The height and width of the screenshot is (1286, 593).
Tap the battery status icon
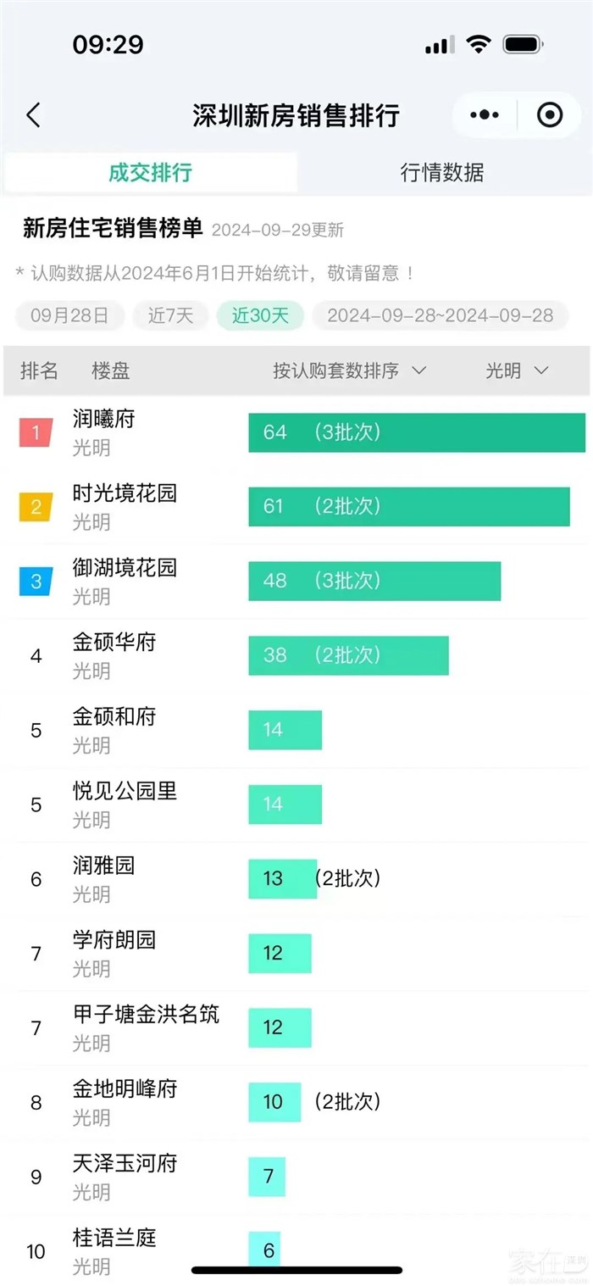click(523, 45)
